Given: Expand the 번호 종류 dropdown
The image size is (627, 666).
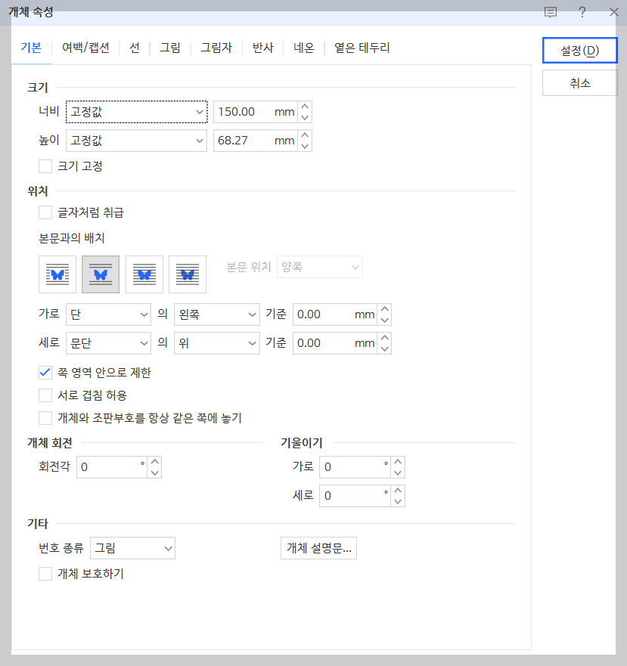Looking at the screenshot, I should tap(132, 547).
